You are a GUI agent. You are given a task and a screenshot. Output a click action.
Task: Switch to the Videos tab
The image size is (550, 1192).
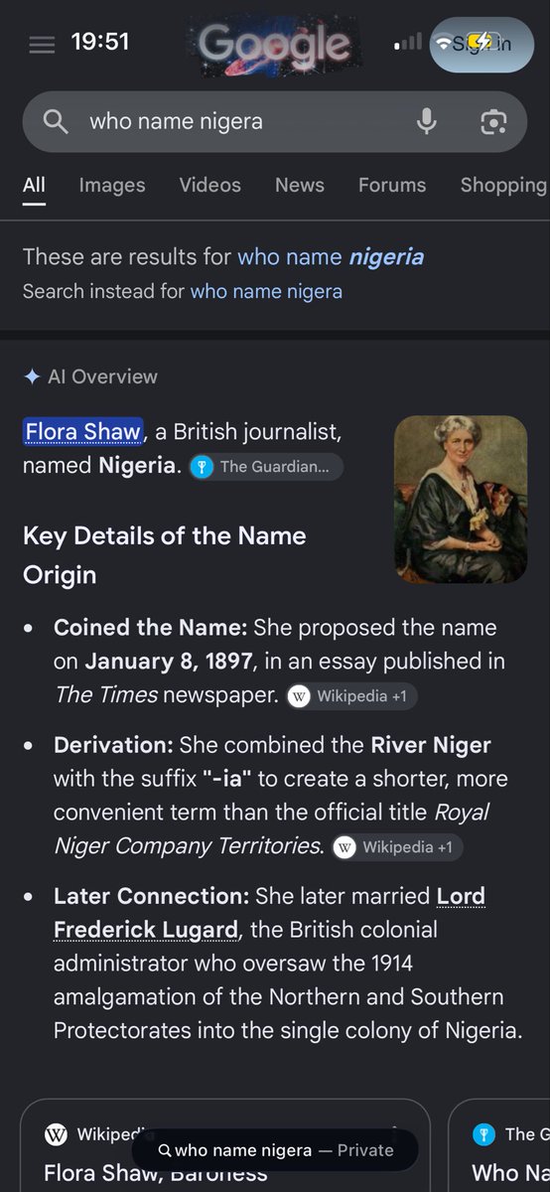click(209, 185)
